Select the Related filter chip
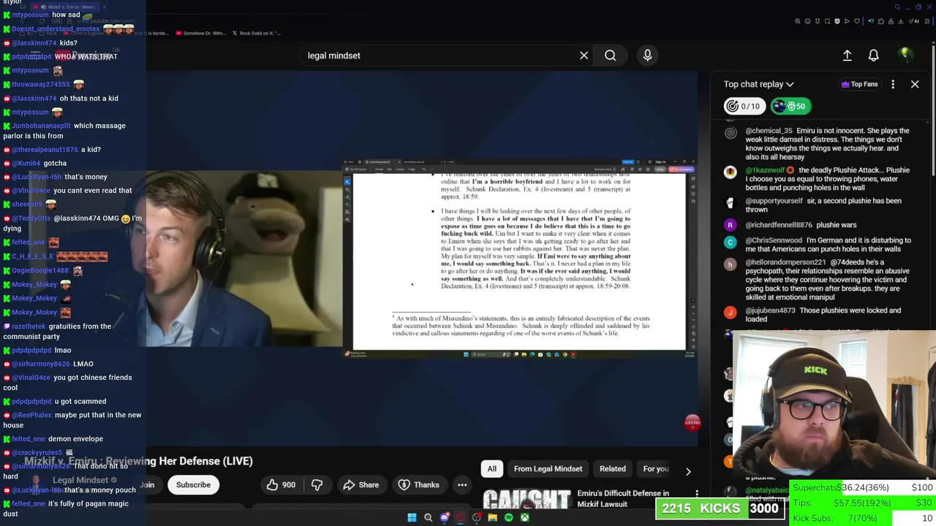This screenshot has width=936, height=526. (613, 469)
